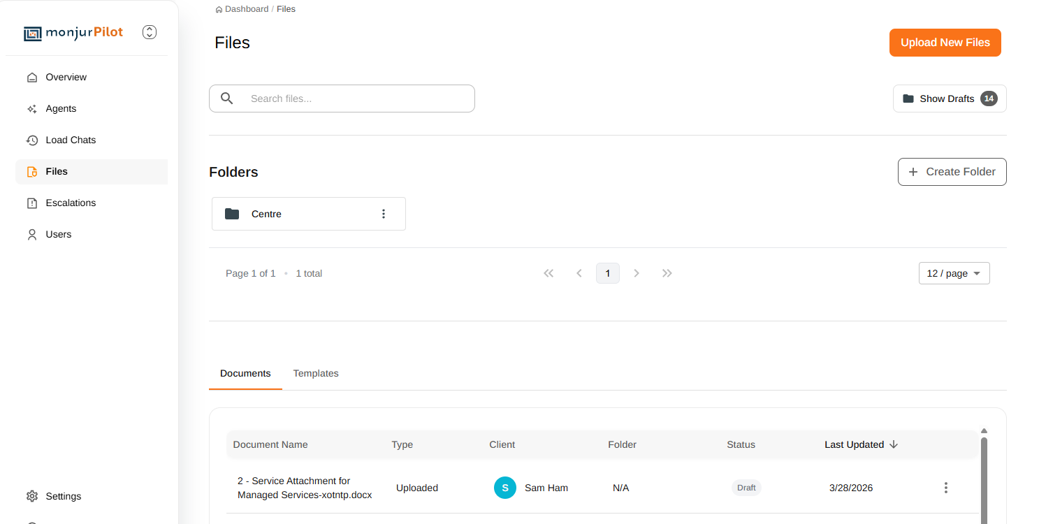Open the Dashboard breadcrumb link
The width and height of the screenshot is (1039, 524).
(247, 9)
